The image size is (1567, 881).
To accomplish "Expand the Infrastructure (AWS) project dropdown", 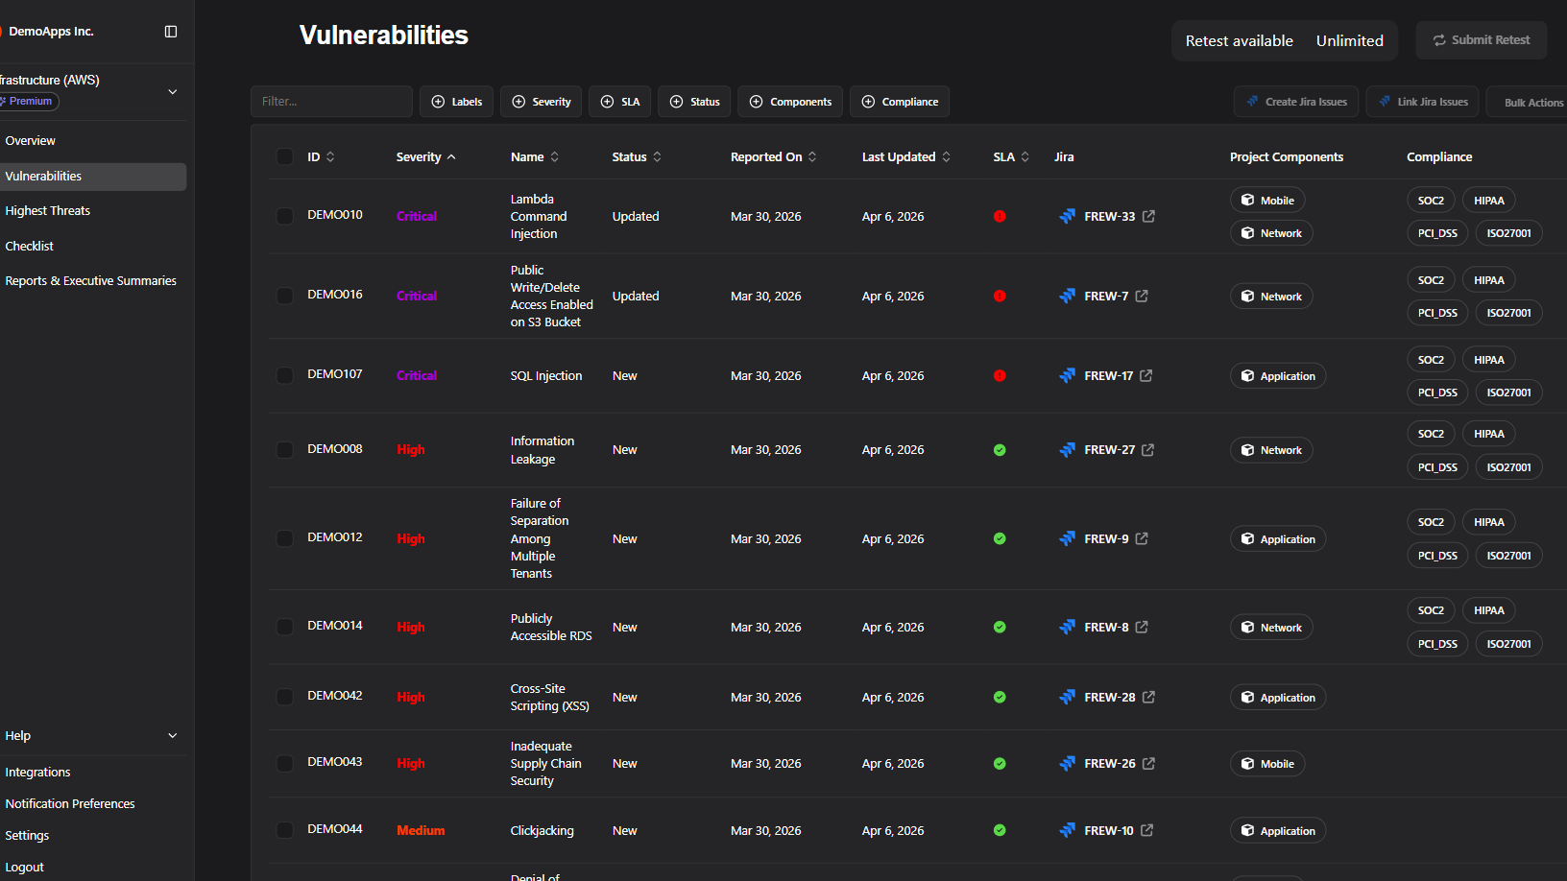I will click(x=173, y=92).
